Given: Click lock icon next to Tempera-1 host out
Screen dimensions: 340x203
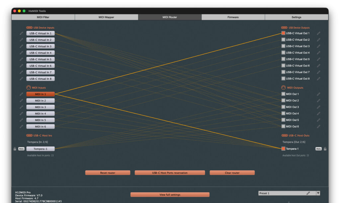Looking at the screenshot, I should point(325,149).
